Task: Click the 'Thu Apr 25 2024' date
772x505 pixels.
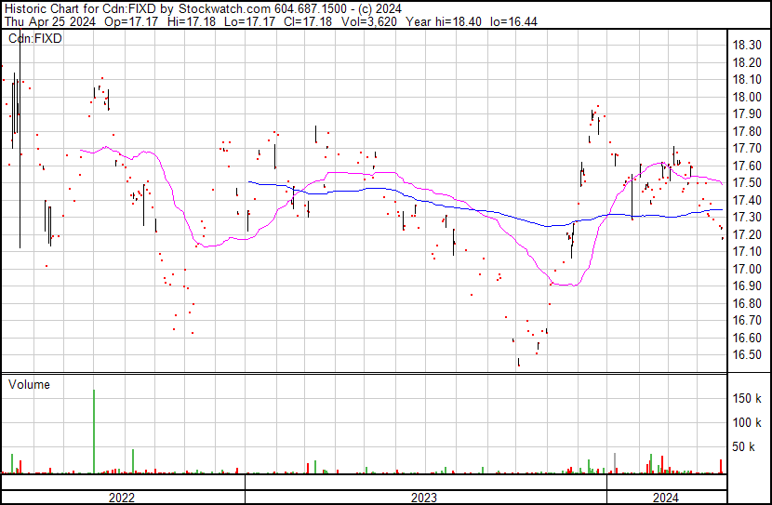Action: coord(49,21)
